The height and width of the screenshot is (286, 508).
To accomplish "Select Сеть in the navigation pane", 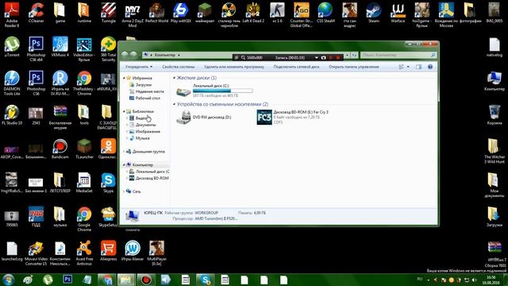I will click(133, 191).
